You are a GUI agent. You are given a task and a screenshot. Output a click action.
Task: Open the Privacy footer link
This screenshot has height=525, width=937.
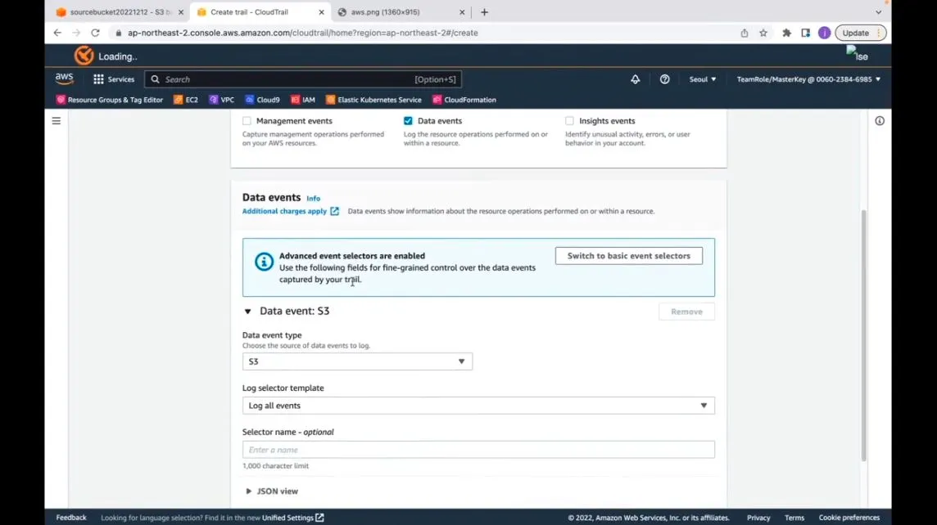(758, 518)
